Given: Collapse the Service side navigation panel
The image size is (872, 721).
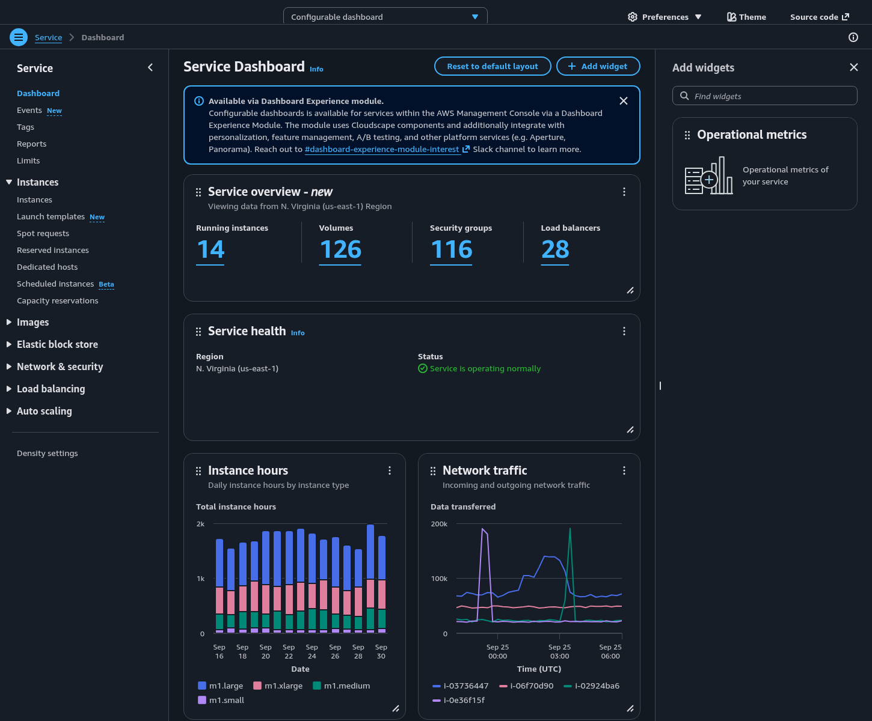Looking at the screenshot, I should pos(150,67).
